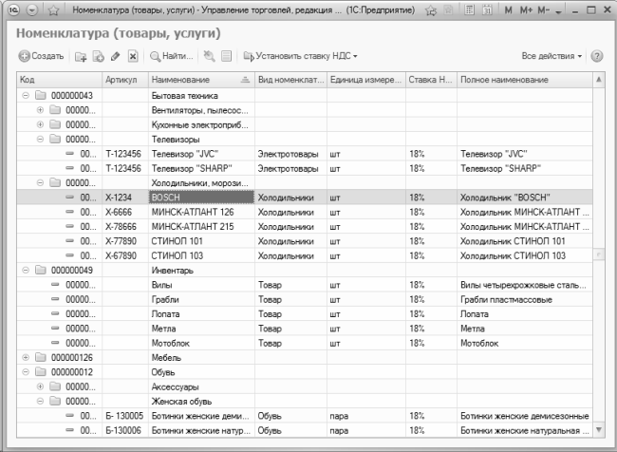This screenshot has height=452, width=617.
Task: Cancel search icon in toolbar
Action: tap(209, 56)
